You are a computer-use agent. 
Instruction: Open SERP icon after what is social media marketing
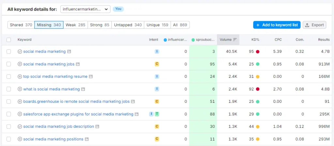[x=83, y=89]
